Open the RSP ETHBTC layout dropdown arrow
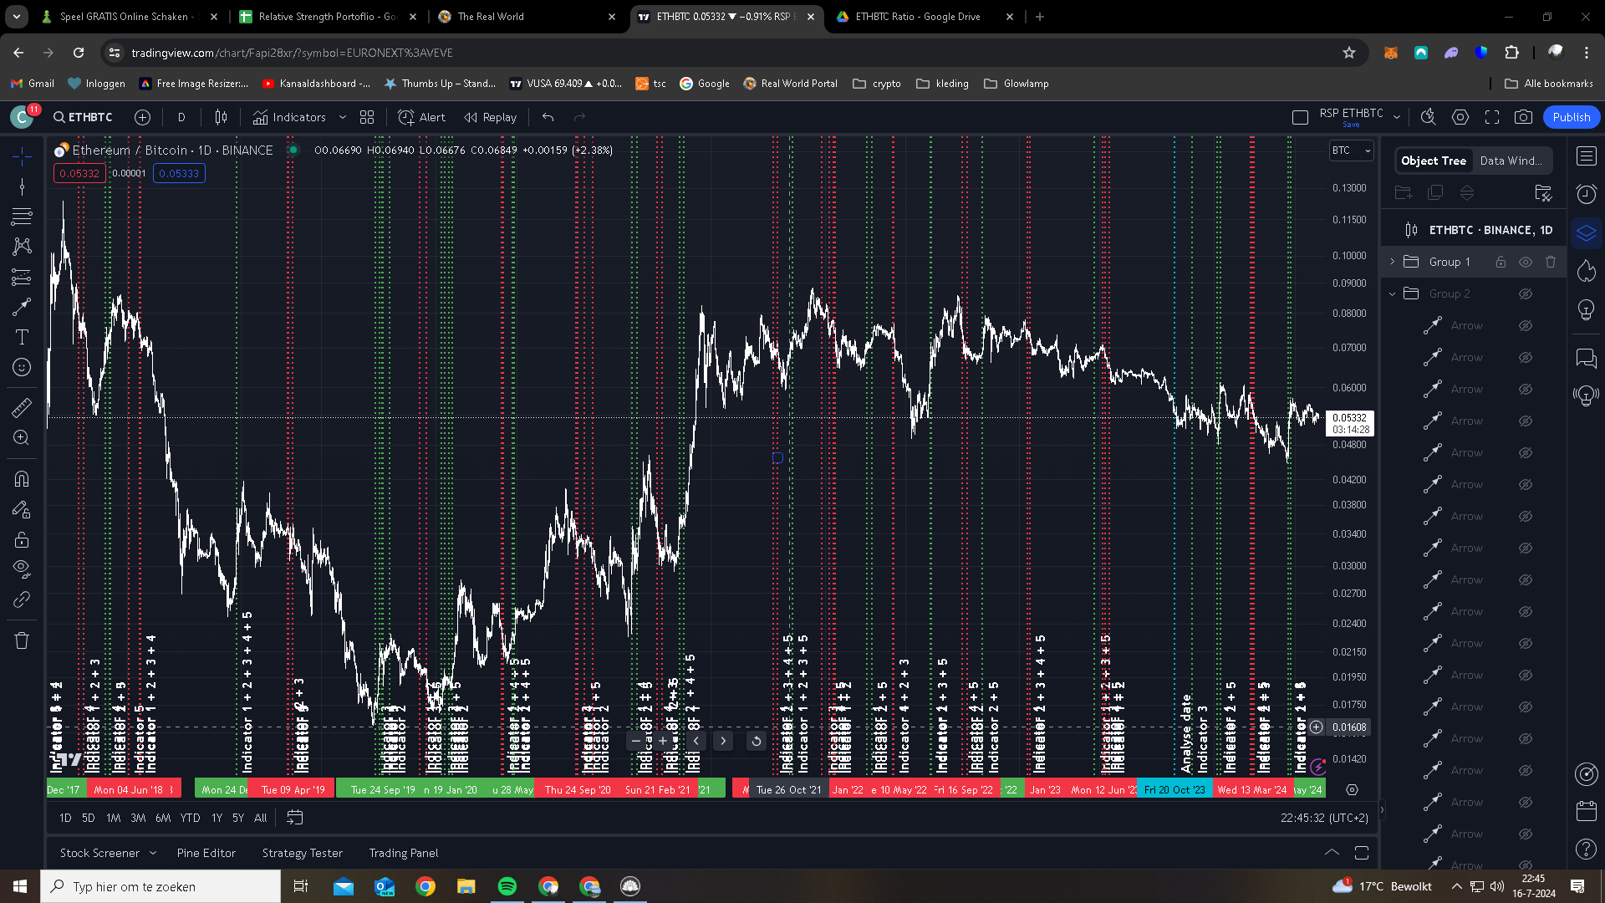Image resolution: width=1605 pixels, height=903 pixels. 1397,117
